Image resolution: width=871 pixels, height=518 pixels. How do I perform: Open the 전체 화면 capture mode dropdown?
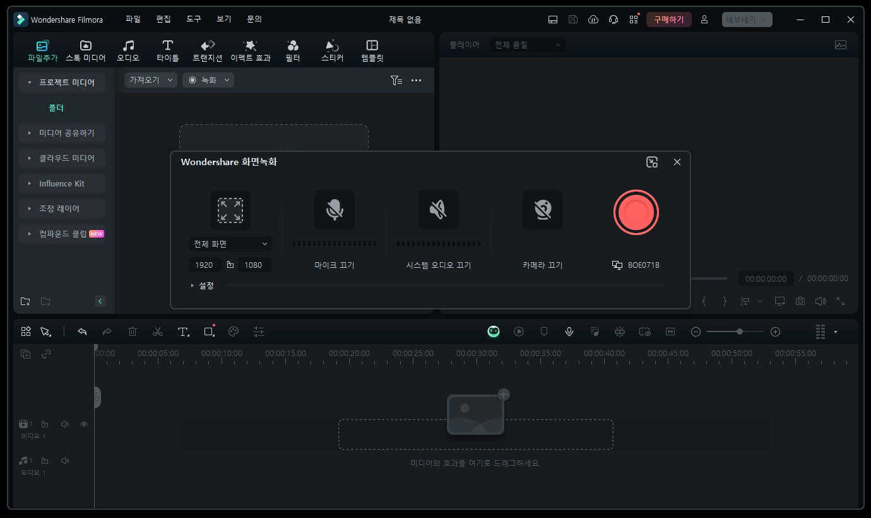click(x=230, y=244)
